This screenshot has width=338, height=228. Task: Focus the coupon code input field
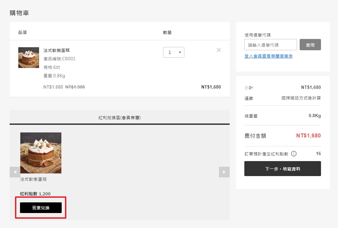pyautogui.click(x=270, y=45)
